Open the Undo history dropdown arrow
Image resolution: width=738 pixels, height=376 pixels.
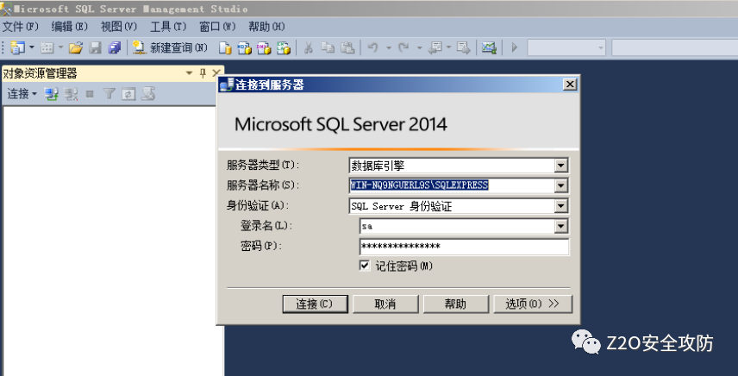(x=389, y=47)
